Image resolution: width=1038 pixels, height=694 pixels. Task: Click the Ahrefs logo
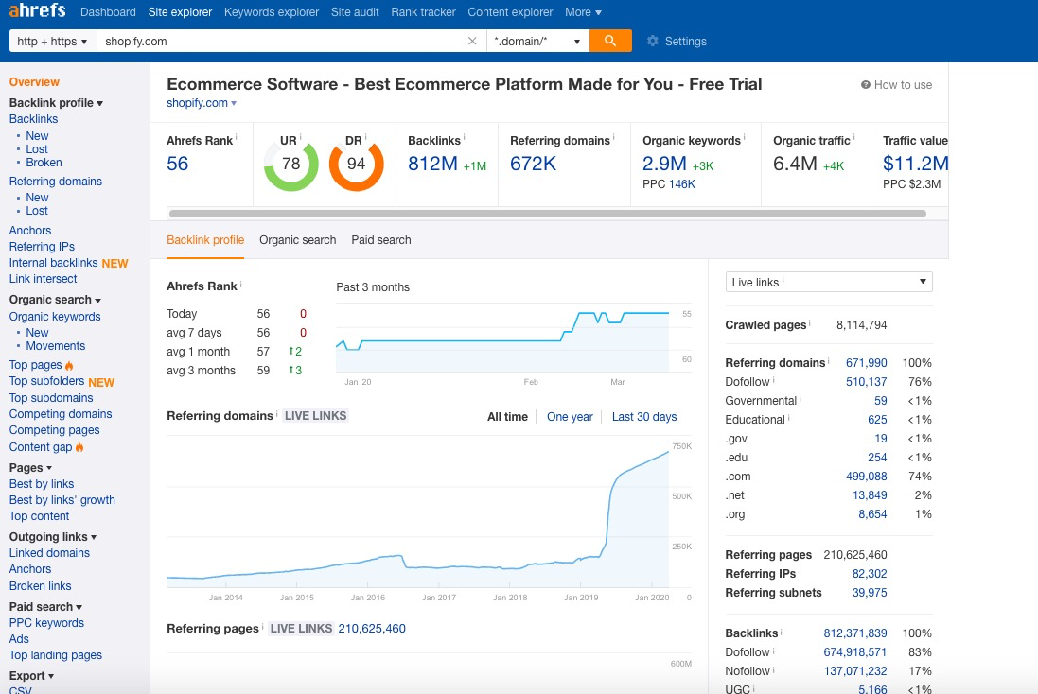pos(37,11)
